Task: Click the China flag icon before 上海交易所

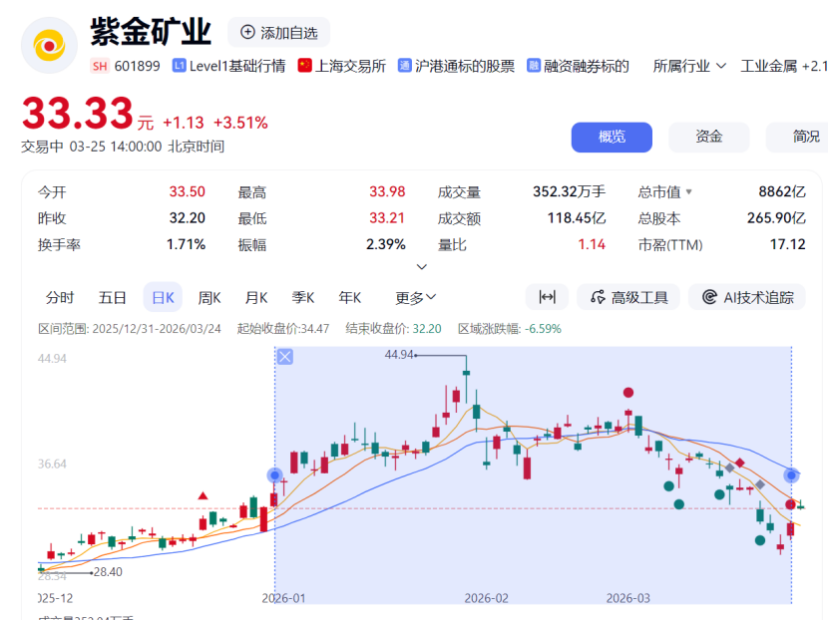Action: (x=304, y=66)
